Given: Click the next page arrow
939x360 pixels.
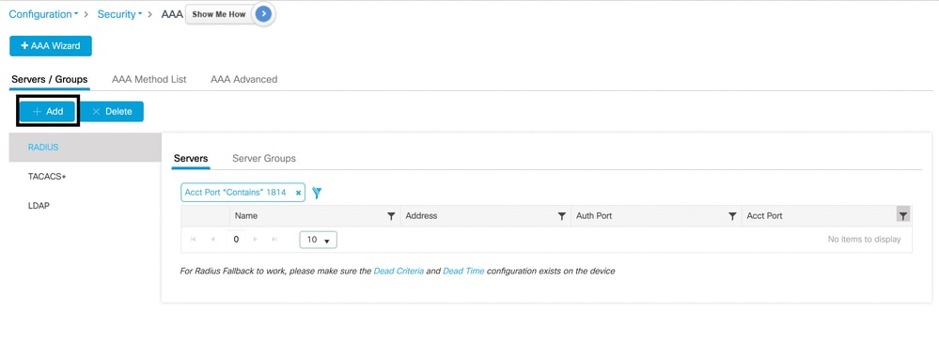Looking at the screenshot, I should [x=255, y=240].
